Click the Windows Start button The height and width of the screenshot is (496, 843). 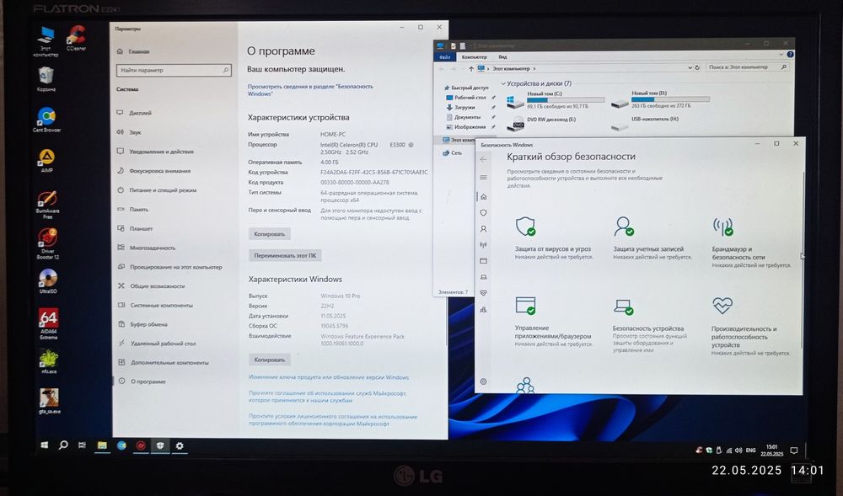tap(45, 445)
